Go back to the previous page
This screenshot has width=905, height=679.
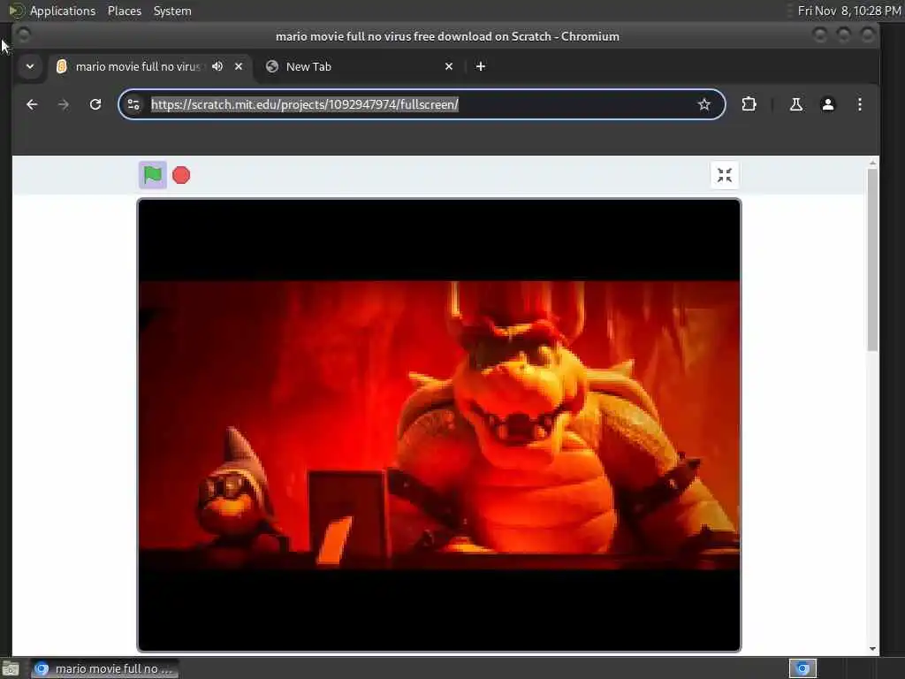click(32, 104)
